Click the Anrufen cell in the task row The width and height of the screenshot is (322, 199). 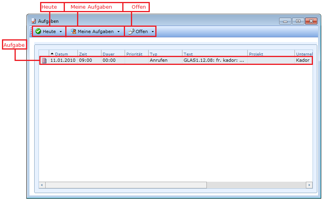pos(158,61)
